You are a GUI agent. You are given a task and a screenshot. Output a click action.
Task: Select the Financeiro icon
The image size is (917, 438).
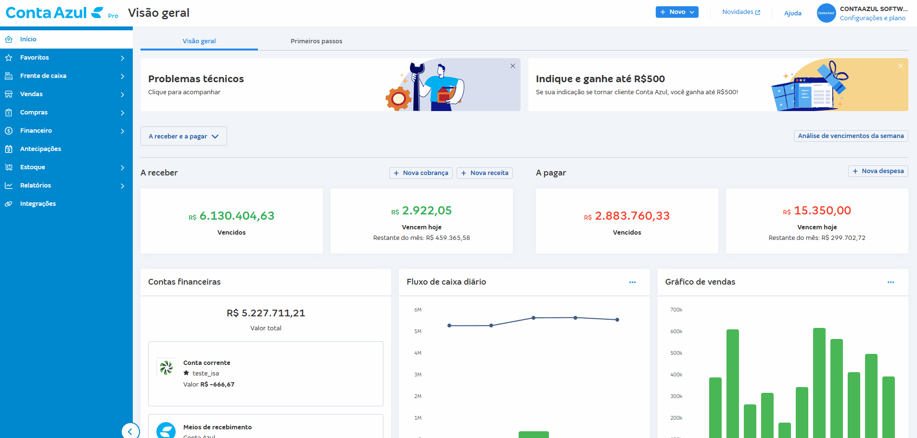tap(9, 130)
